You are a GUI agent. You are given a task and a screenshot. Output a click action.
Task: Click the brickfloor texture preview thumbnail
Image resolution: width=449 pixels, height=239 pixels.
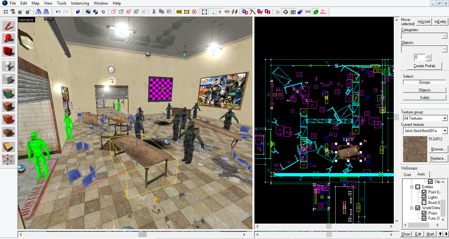[x=415, y=149]
